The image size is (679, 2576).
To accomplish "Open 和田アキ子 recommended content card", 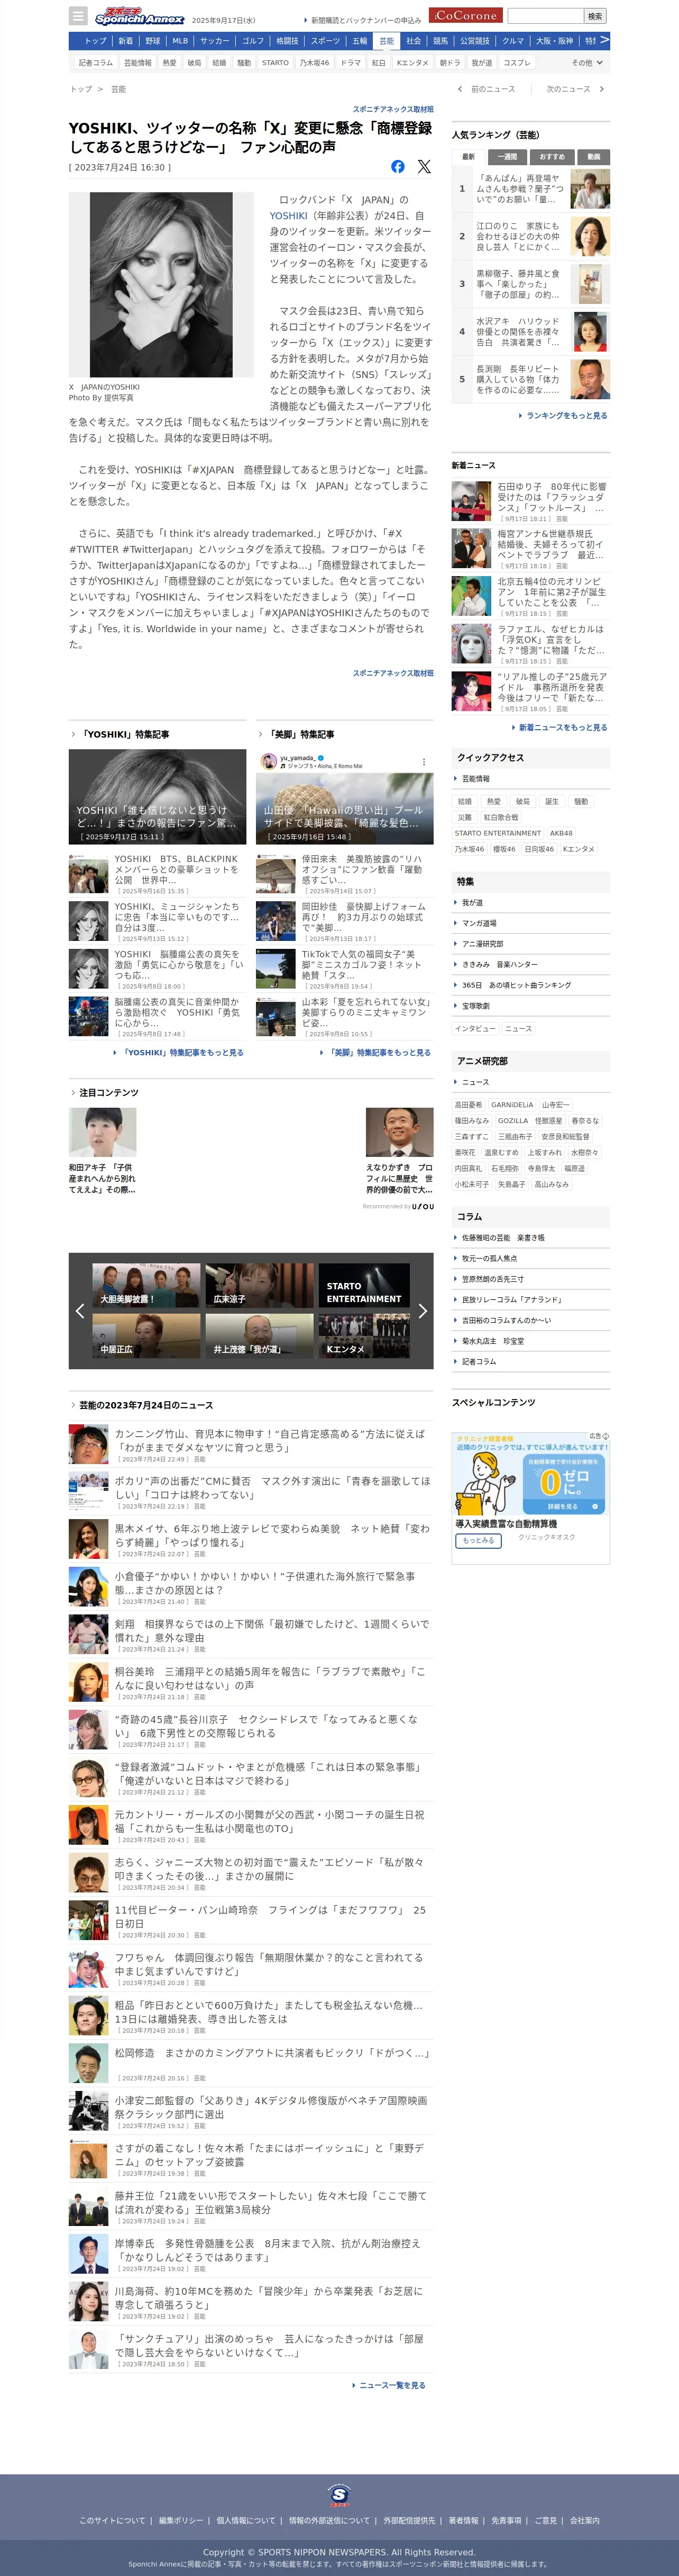I will [x=103, y=1151].
